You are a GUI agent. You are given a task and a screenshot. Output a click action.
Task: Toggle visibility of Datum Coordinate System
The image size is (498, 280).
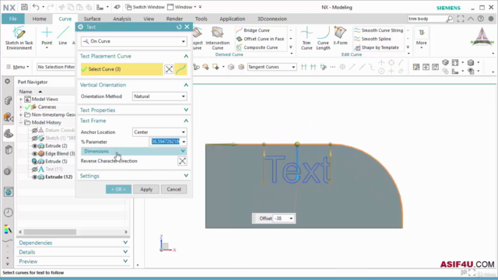pyautogui.click(x=34, y=130)
